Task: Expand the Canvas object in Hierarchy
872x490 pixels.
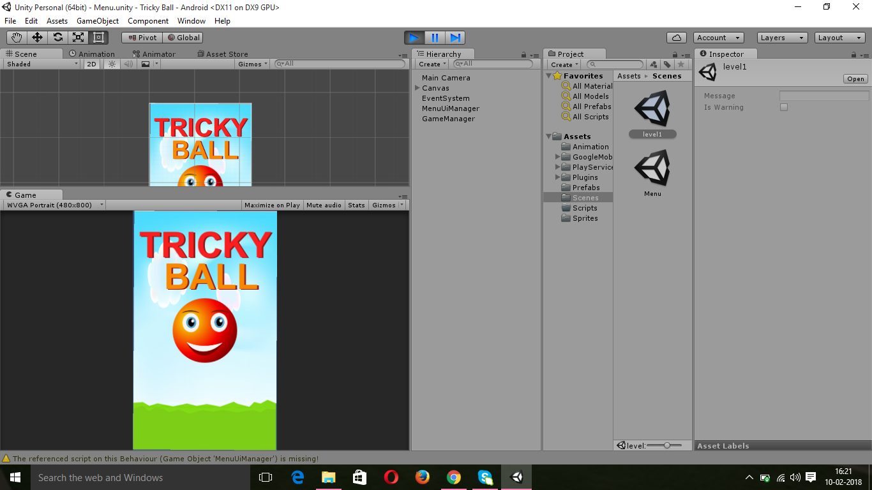Action: coord(417,88)
